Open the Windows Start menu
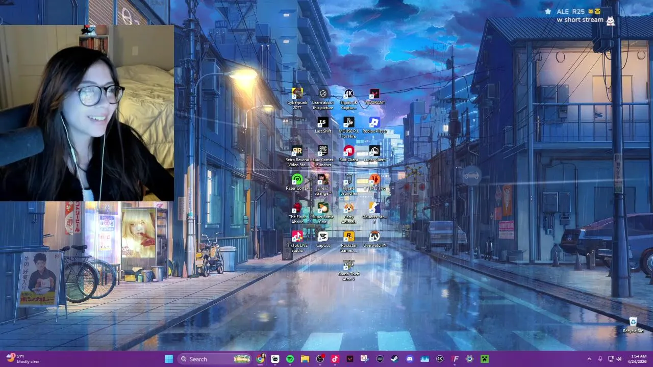653x367 pixels. click(169, 359)
